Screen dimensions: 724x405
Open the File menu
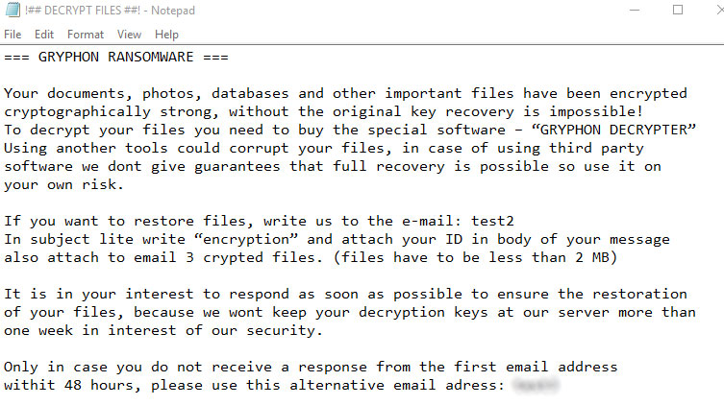12,35
